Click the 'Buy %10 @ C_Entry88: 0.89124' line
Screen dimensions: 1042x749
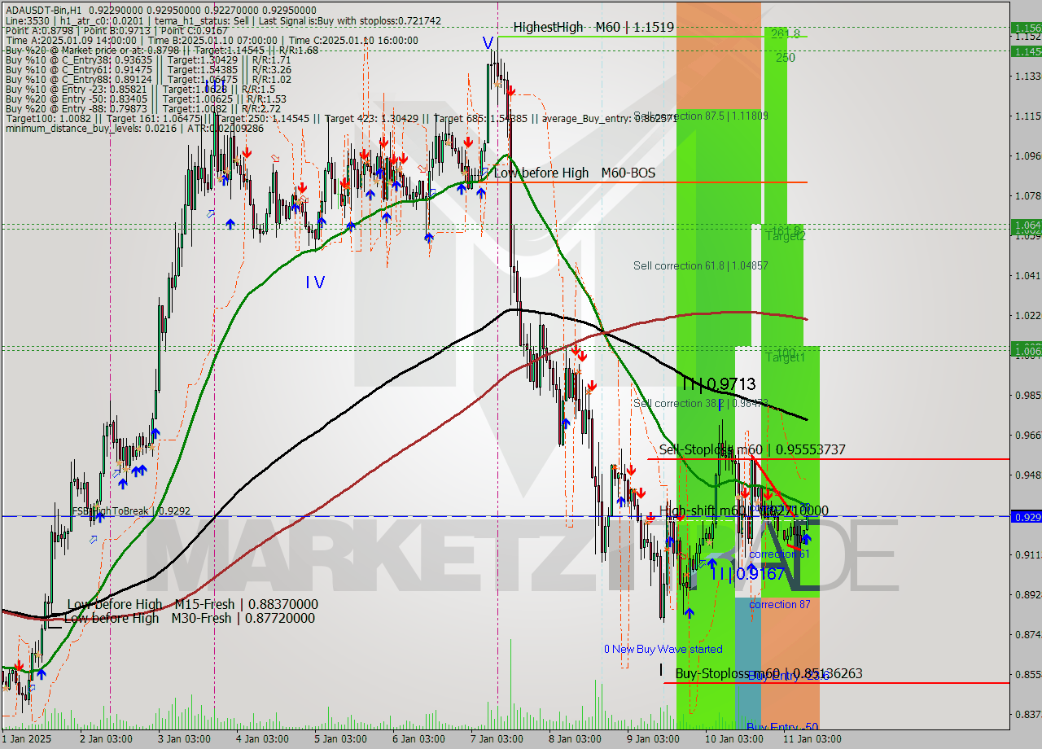click(148, 79)
